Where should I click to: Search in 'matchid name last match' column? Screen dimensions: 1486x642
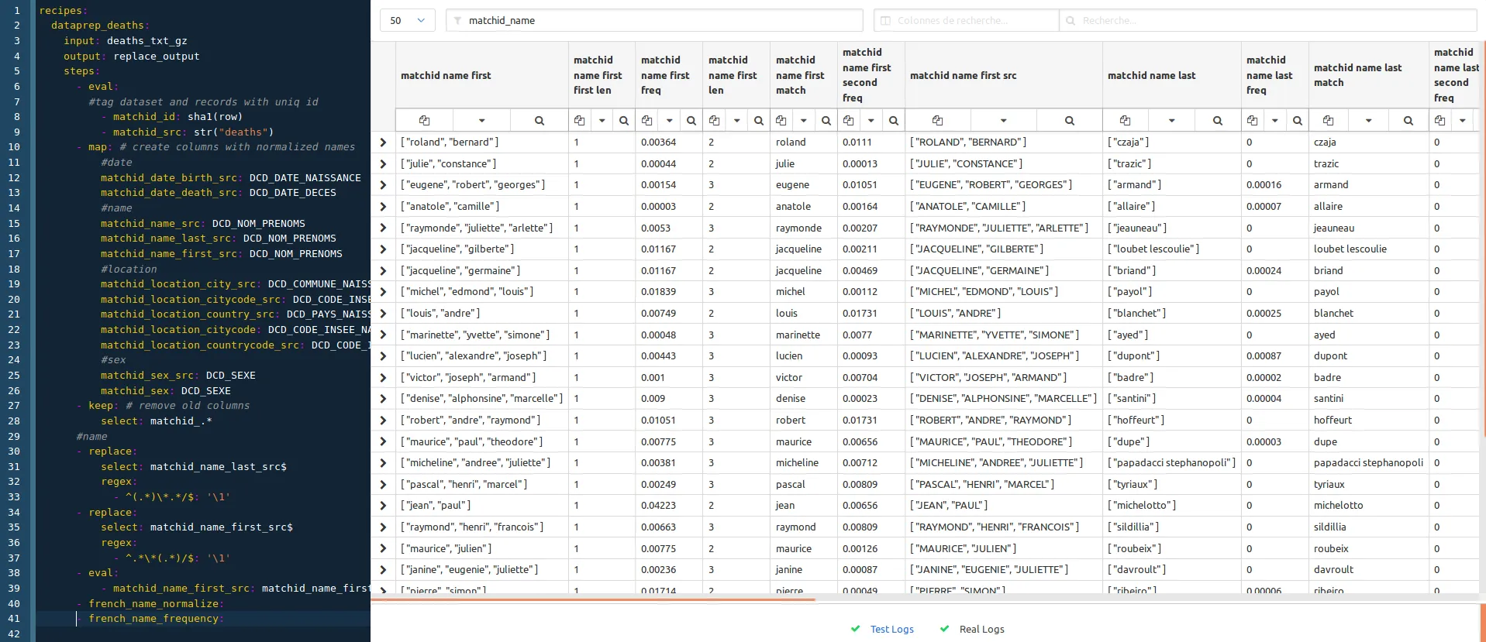1408,120
